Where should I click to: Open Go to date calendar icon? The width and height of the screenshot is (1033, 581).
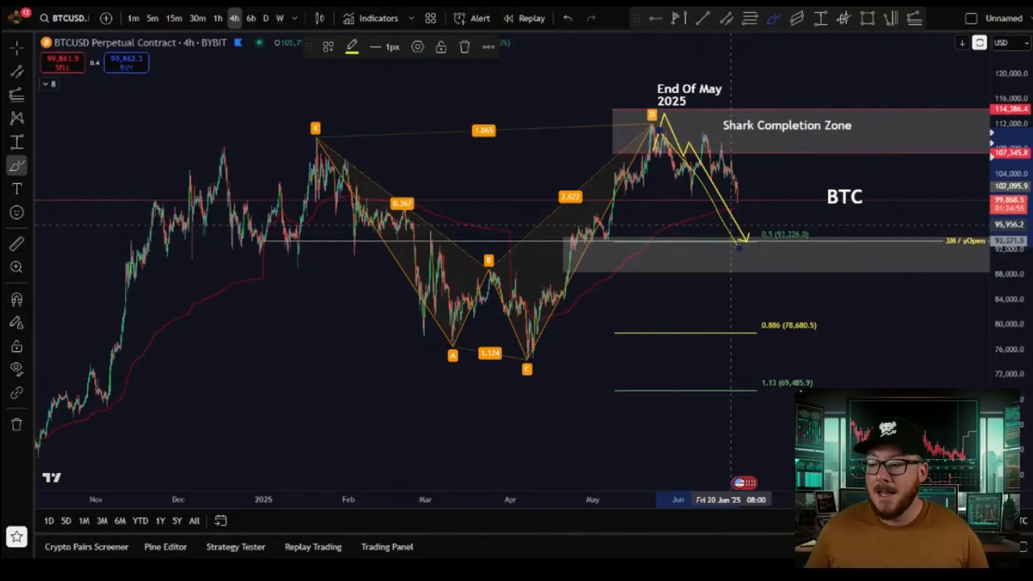[221, 521]
